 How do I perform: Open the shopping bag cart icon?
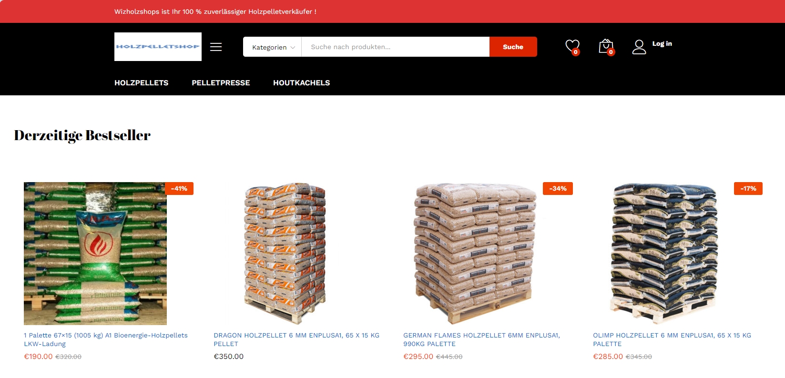tap(606, 47)
